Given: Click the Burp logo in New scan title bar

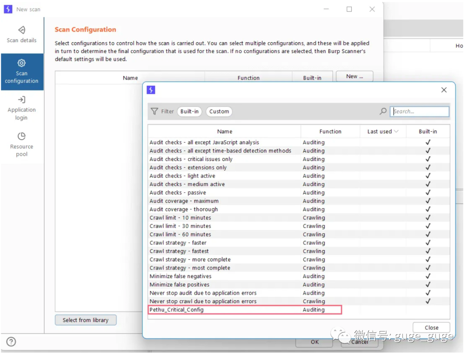Looking at the screenshot, I should 8,9.
